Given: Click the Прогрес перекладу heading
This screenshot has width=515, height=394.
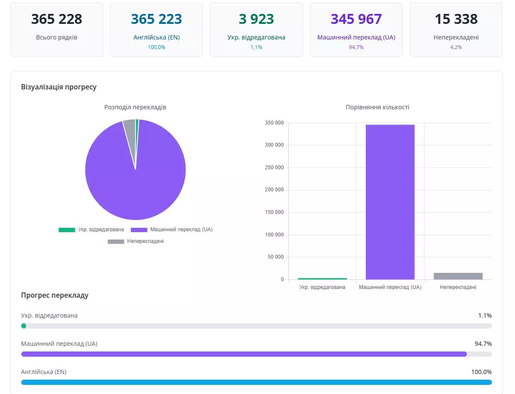Looking at the screenshot, I should click(55, 295).
